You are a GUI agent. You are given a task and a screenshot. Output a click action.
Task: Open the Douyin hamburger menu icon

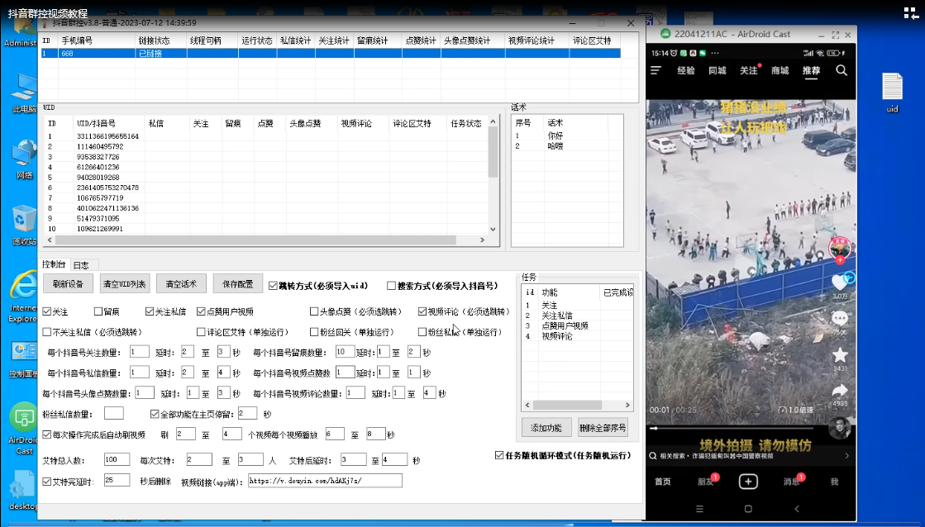click(x=656, y=71)
